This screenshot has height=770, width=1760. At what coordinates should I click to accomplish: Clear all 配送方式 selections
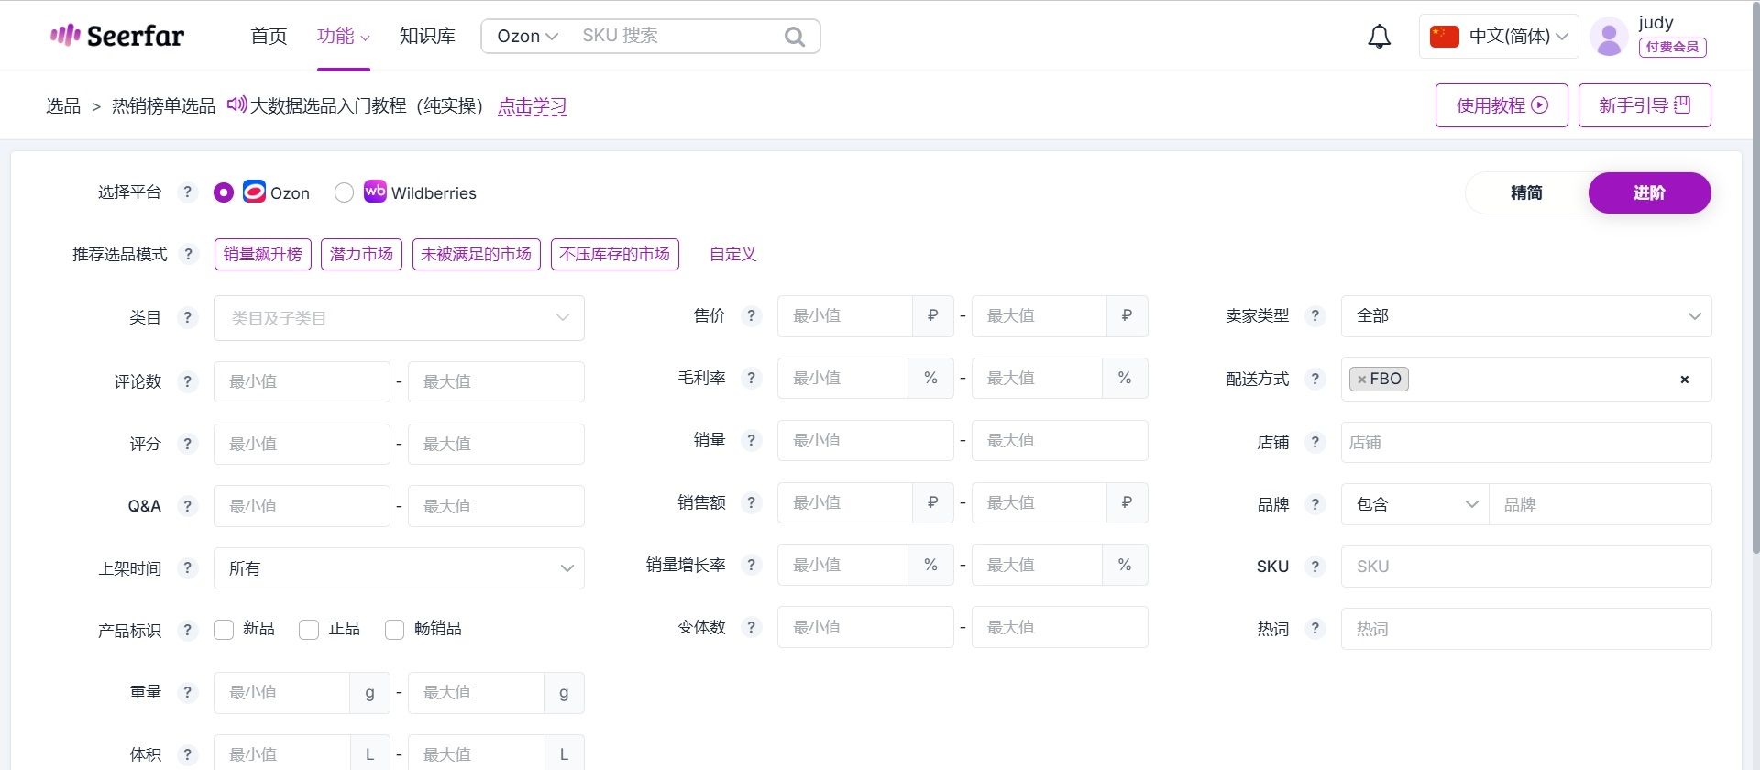[x=1684, y=379]
